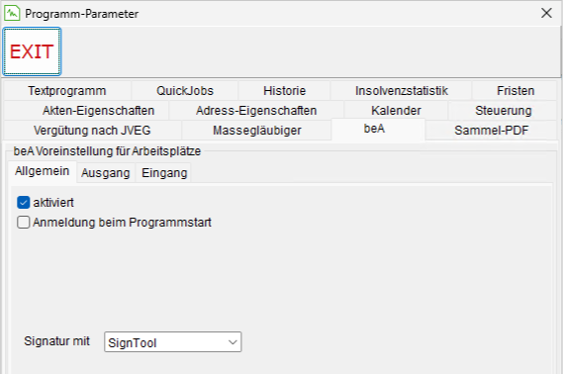Click the red EXIT button
563x374 pixels.
tap(32, 51)
